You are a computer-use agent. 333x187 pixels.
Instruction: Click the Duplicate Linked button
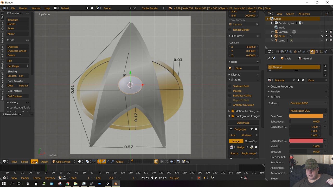pyautogui.click(x=17, y=51)
